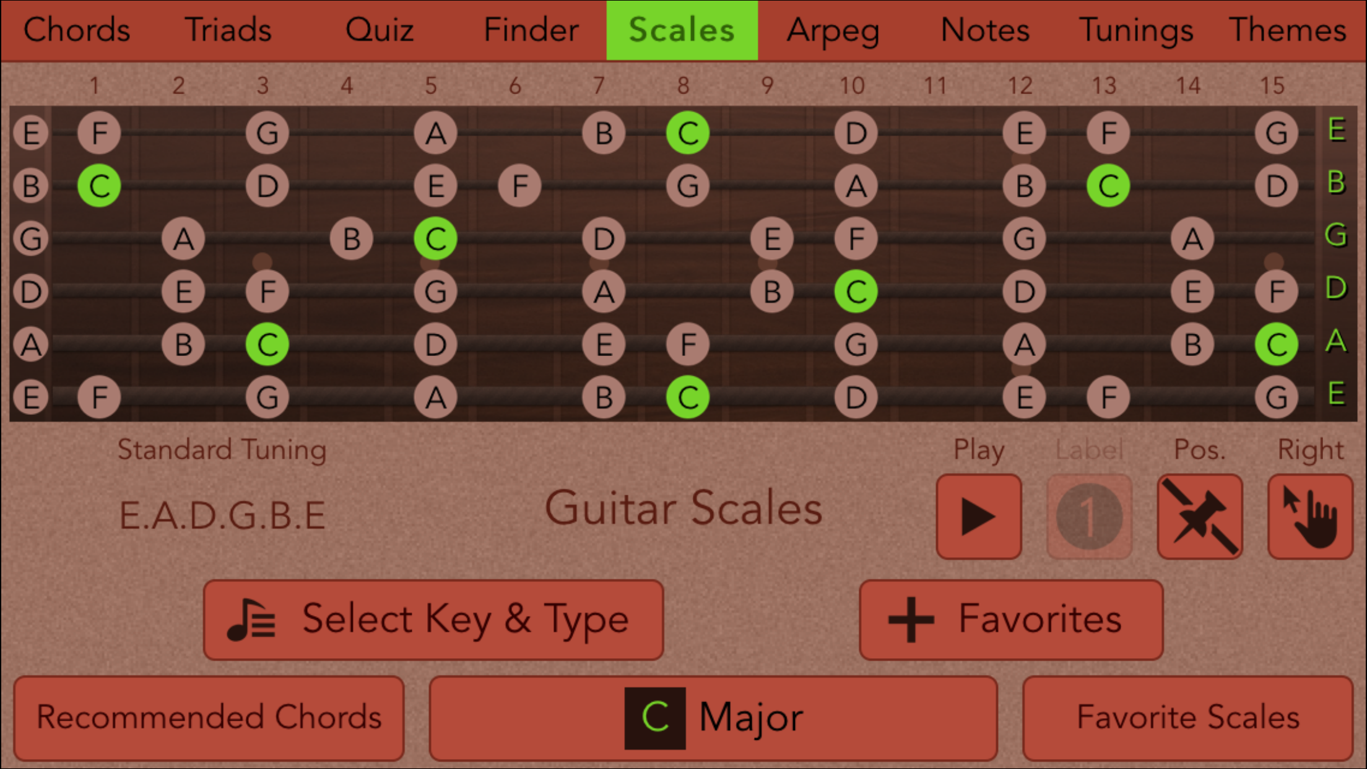
Task: Tap the B note on the G string, fret 4
Action: [x=351, y=239]
